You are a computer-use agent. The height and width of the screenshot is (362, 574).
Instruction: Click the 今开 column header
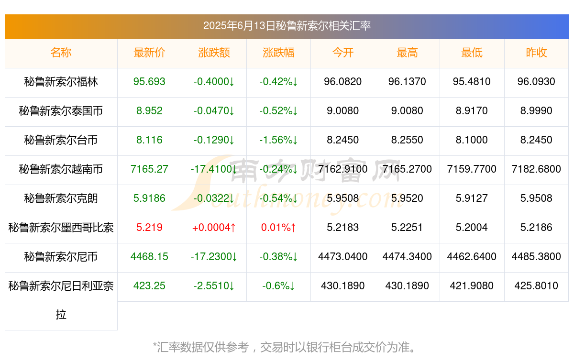[x=343, y=53]
